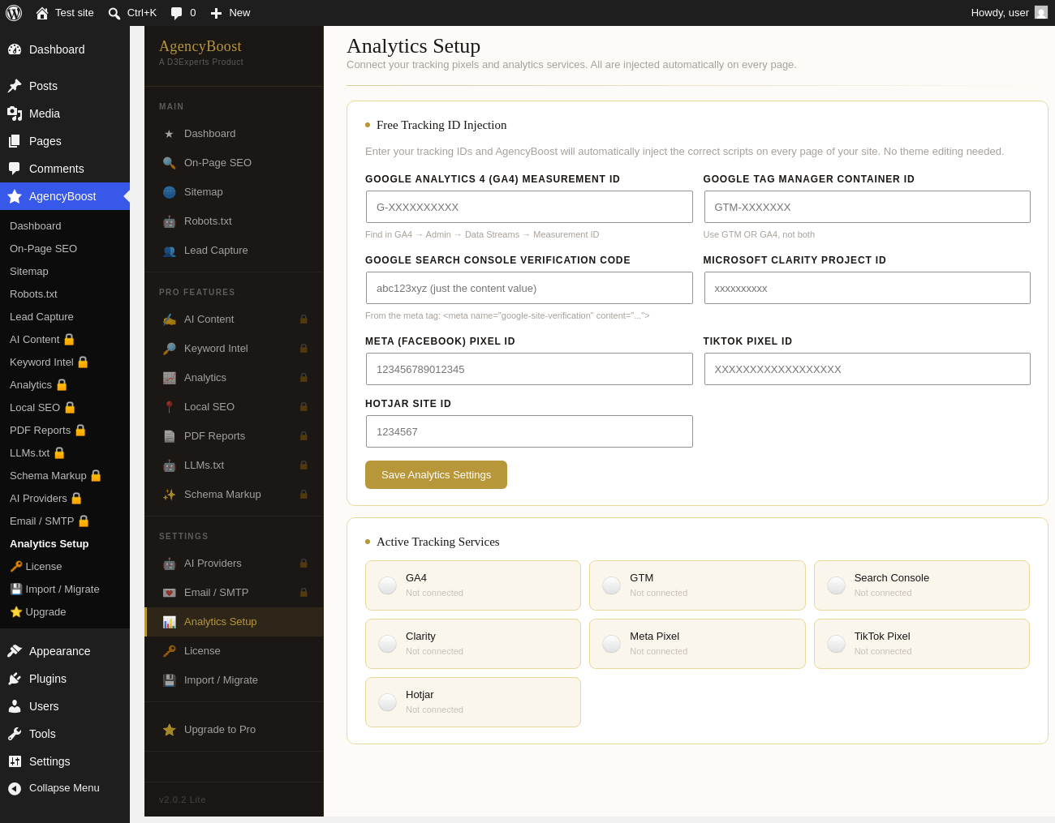
Task: Click the user avatar next to Howdy, user
Action: point(1041,12)
